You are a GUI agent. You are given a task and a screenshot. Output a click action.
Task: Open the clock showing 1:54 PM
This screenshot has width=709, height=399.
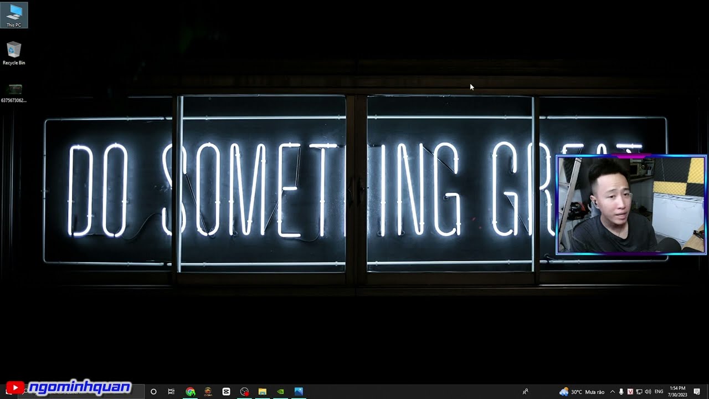[677, 392]
